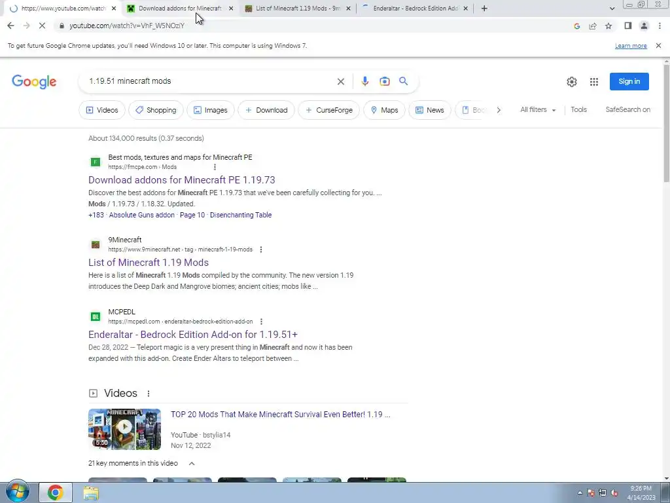The width and height of the screenshot is (670, 503).
Task: Close the YouTube watch tab
Action: [114, 9]
